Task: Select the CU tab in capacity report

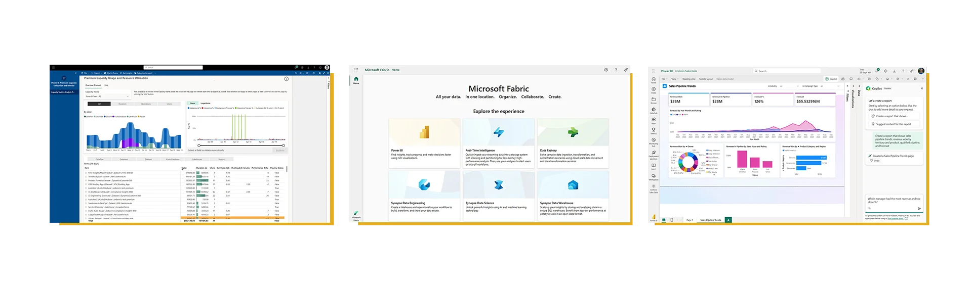Action: tap(99, 104)
